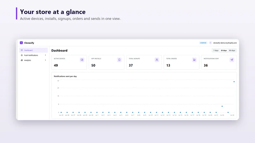Click the STARTER plan badge
The width and height of the screenshot is (255, 143).
click(x=203, y=43)
